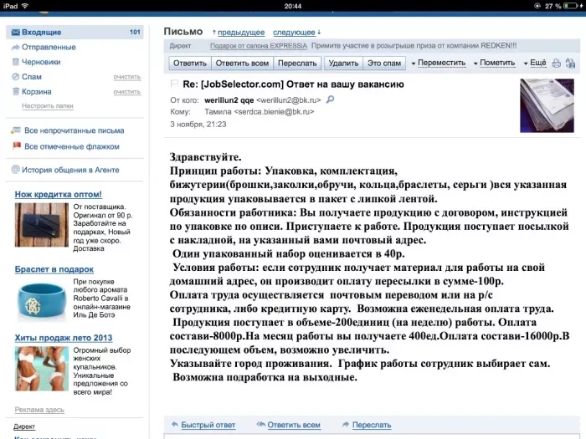Click the spam circle icon beside Спам
586x439 pixels.
coord(16,77)
